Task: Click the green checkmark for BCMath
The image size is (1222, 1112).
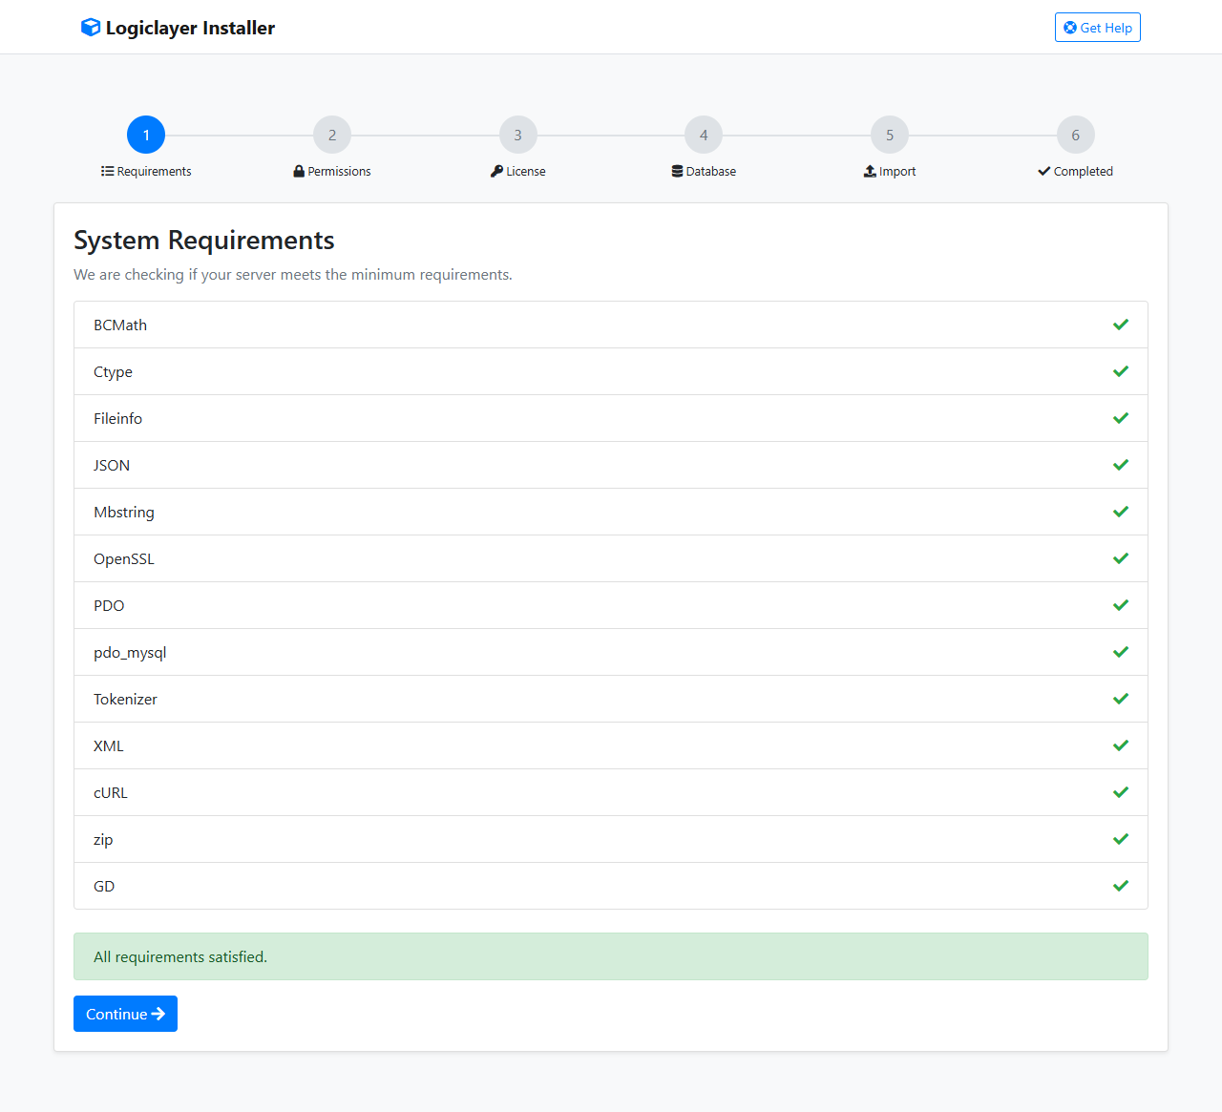Action: tap(1121, 325)
